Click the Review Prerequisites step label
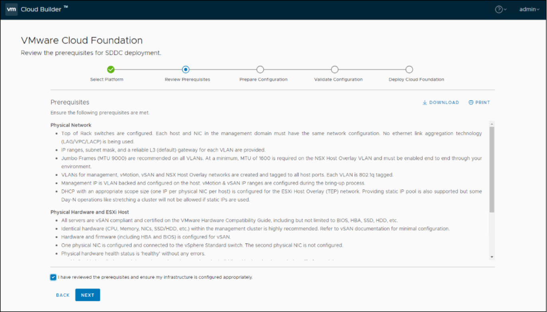547x312 pixels. click(x=187, y=79)
